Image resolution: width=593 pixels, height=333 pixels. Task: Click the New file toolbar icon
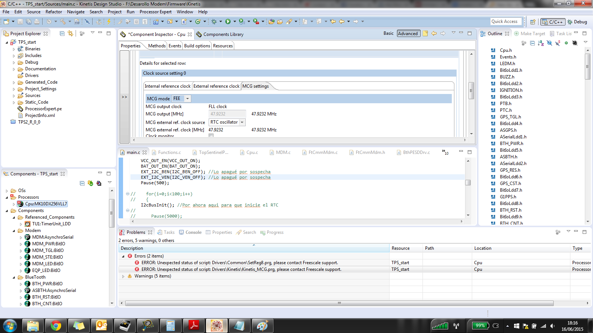click(x=6, y=22)
